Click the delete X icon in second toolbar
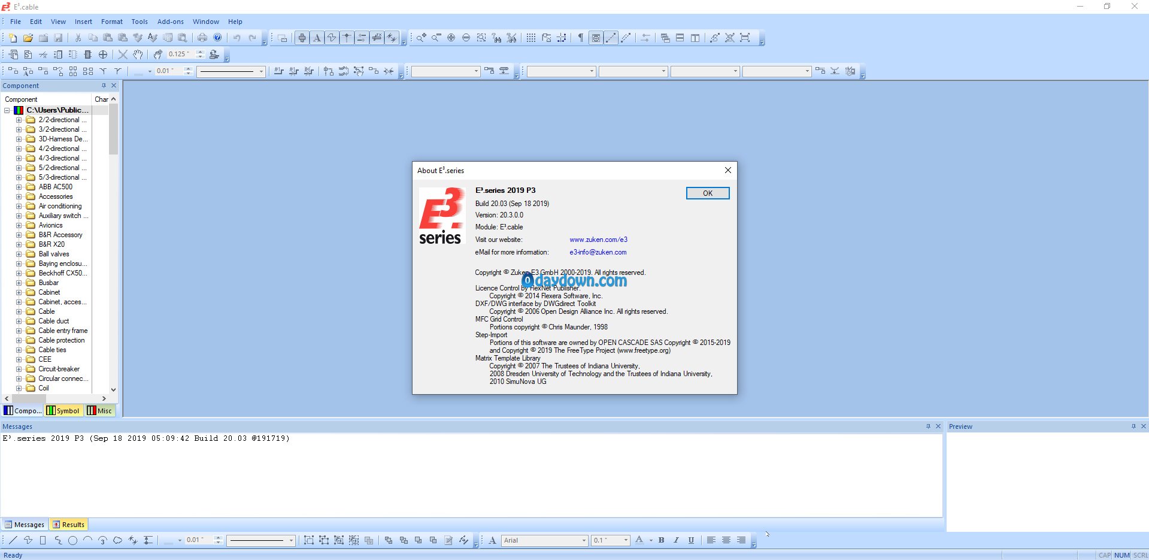 (x=123, y=55)
